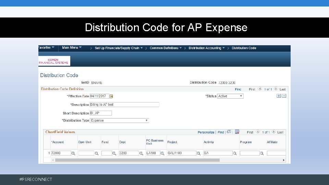The image size is (329, 185).
Task: Open the Effective Date calendar picker
Action: coord(111,96)
